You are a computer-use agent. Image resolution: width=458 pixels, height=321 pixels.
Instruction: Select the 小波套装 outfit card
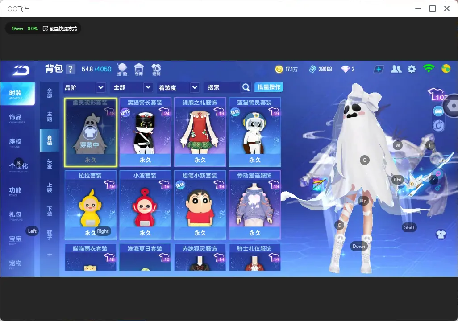[145, 205]
